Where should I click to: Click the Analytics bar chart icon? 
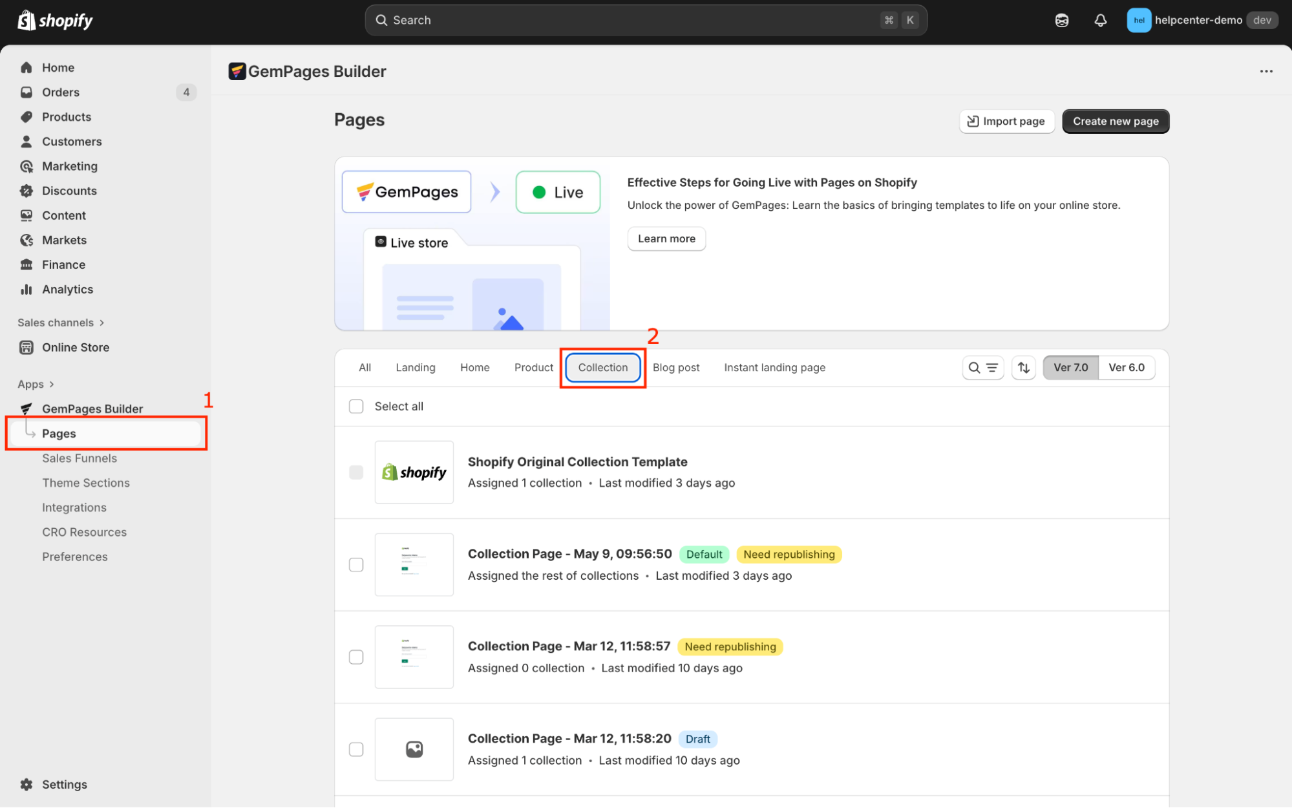26,289
